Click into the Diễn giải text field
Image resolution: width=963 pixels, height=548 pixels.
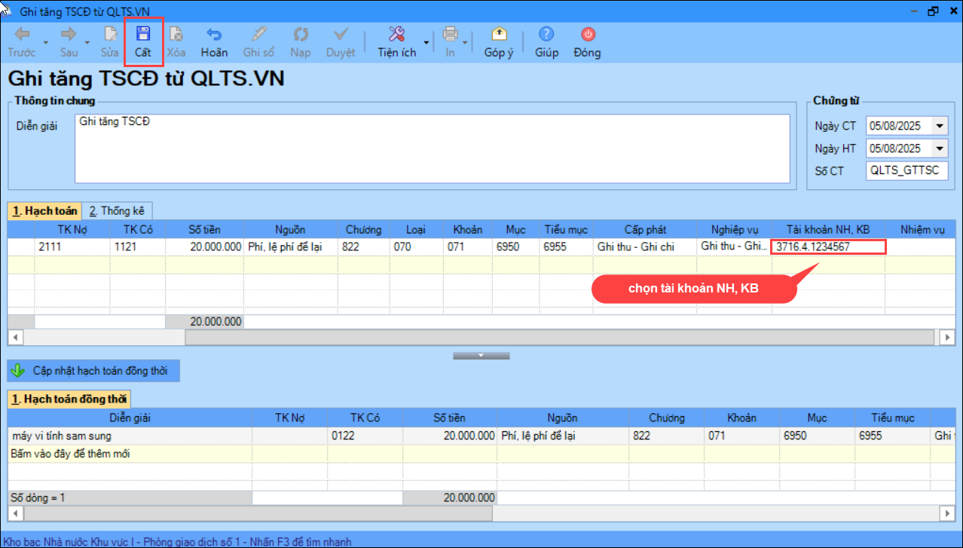click(x=433, y=148)
